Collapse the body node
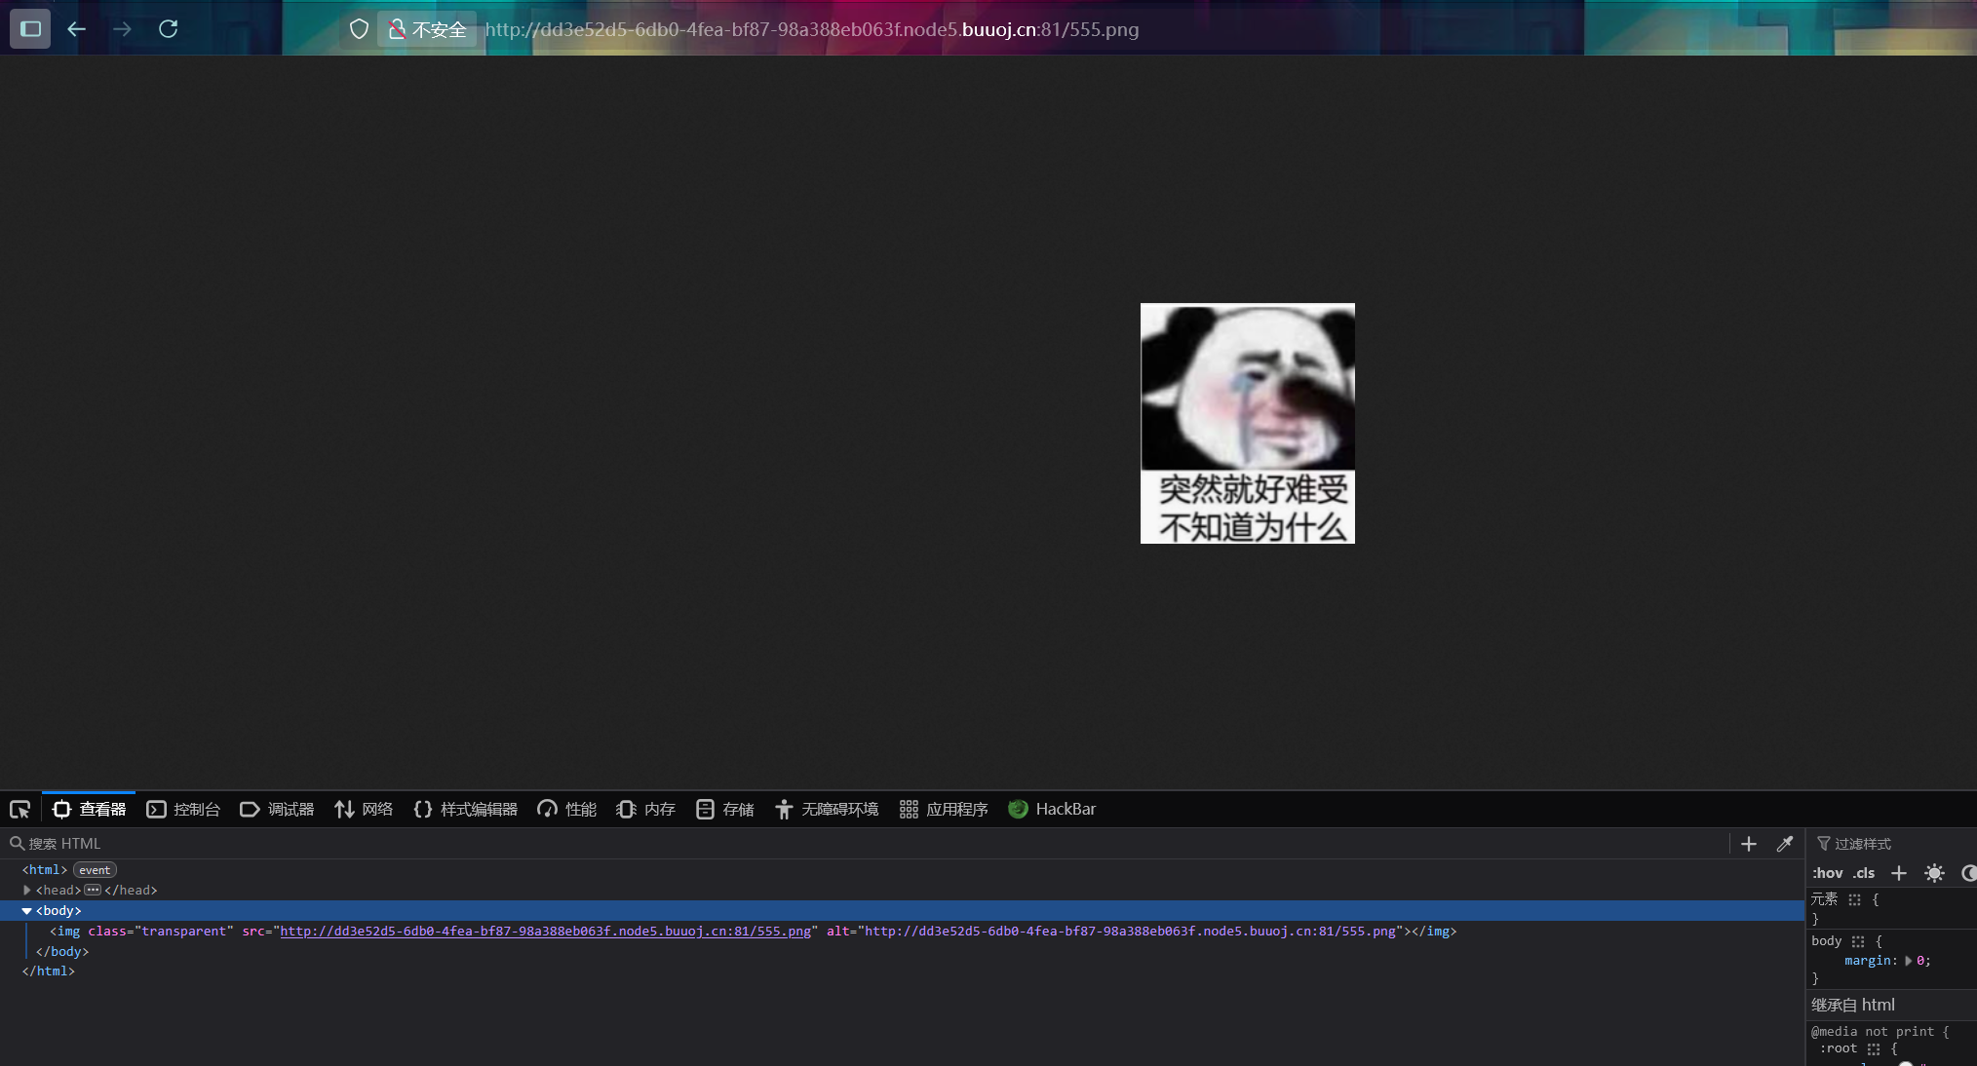This screenshot has width=1977, height=1066. pyautogui.click(x=26, y=911)
